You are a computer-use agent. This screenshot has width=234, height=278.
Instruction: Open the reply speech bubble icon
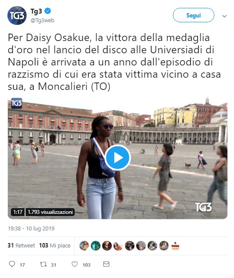[12, 264]
